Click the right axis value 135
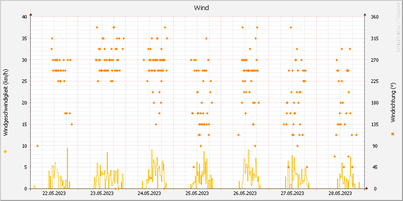This screenshot has height=201, width=403. coord(375,124)
